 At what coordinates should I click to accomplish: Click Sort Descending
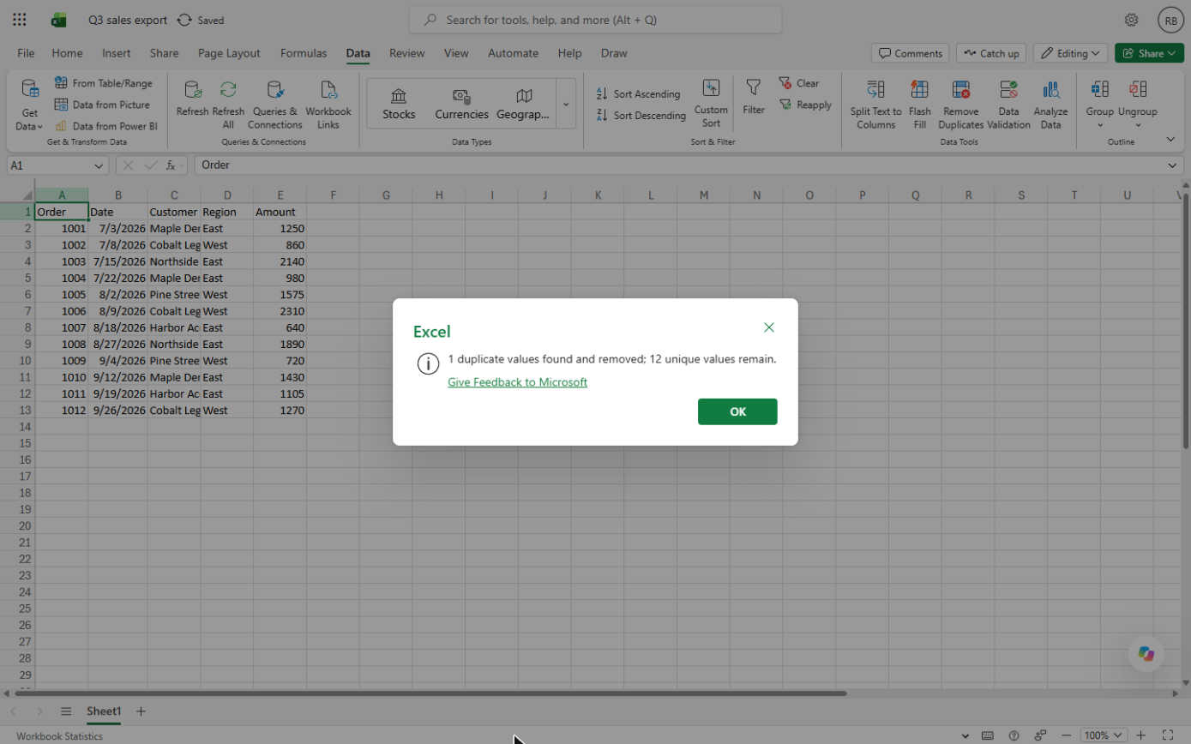click(641, 116)
